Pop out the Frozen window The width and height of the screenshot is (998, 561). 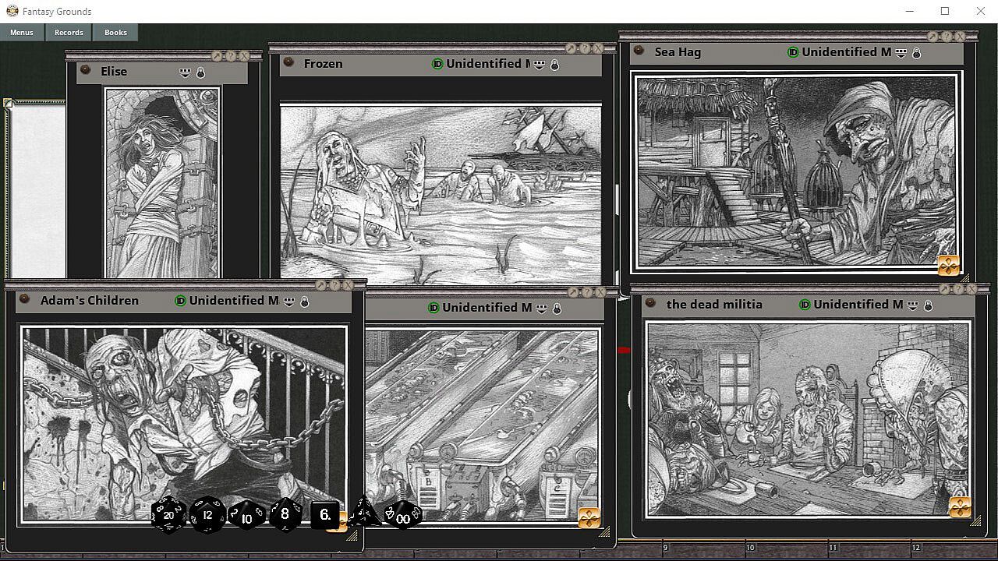click(x=572, y=48)
